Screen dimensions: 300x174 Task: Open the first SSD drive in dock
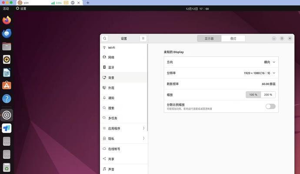[7, 141]
